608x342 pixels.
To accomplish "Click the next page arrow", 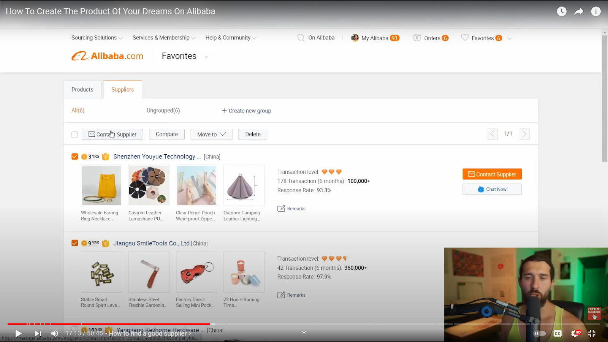I will click(524, 134).
